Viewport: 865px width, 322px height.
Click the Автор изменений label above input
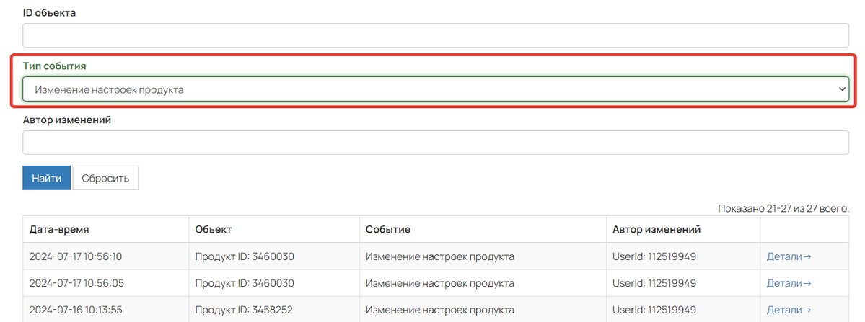click(x=67, y=120)
